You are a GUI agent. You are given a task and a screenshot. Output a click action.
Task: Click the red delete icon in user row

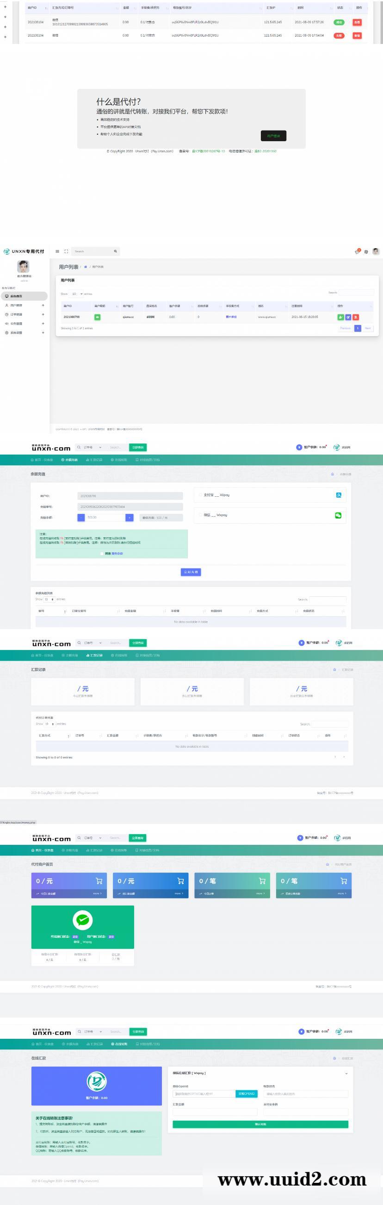355,317
